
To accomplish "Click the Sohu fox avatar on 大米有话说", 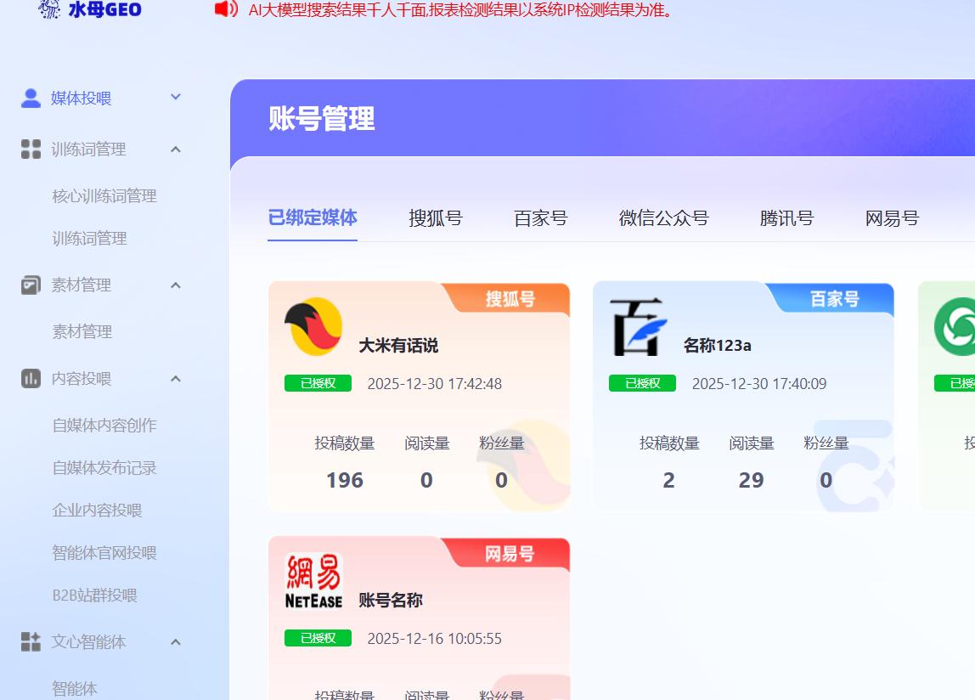I will 313,327.
